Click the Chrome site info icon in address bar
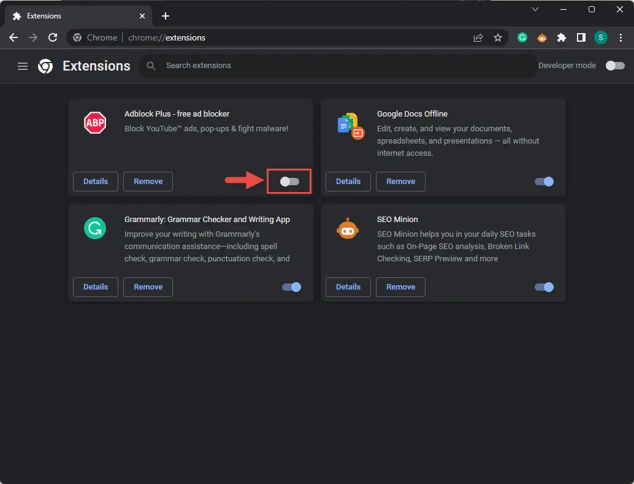 pos(77,37)
